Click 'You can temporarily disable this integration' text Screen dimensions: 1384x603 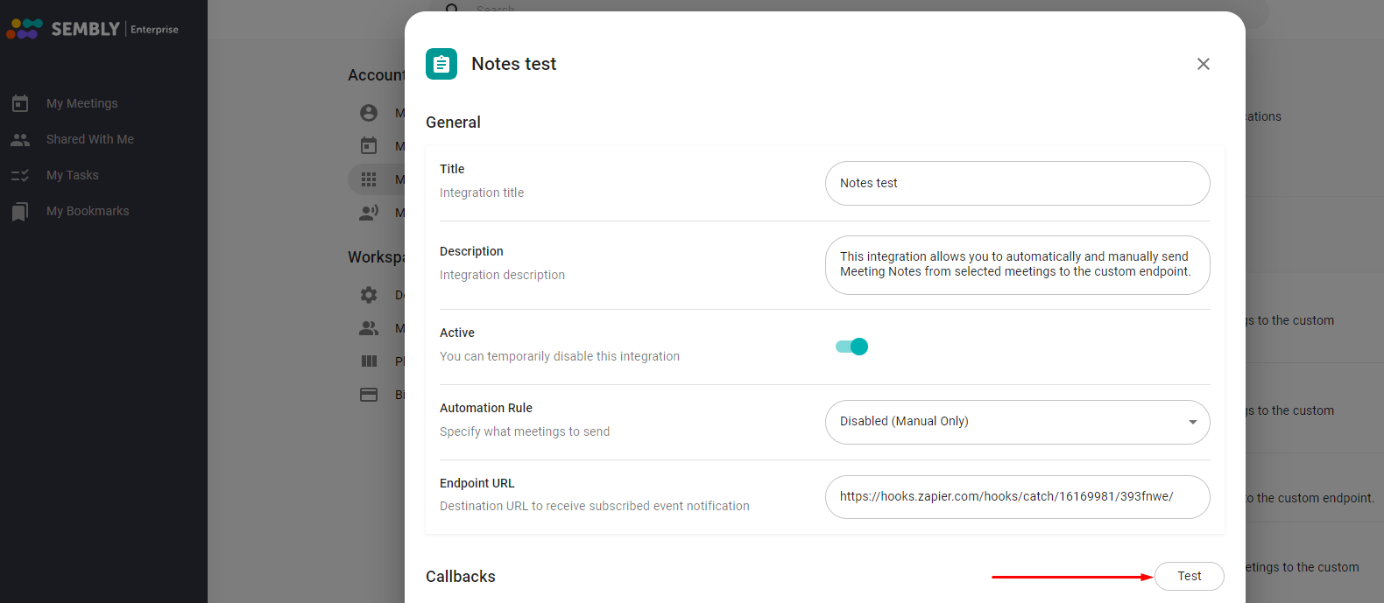tap(560, 356)
